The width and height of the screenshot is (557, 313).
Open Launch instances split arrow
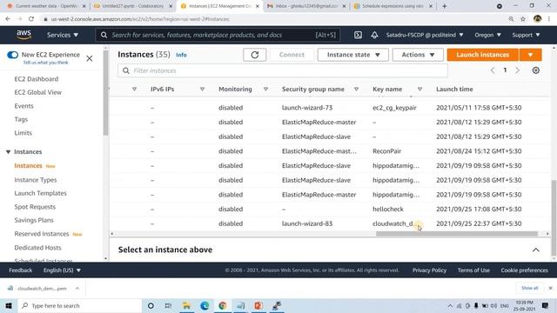click(x=530, y=55)
